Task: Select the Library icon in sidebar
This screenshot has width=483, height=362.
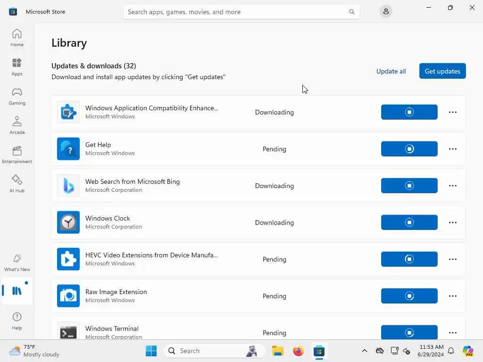Action: click(17, 290)
